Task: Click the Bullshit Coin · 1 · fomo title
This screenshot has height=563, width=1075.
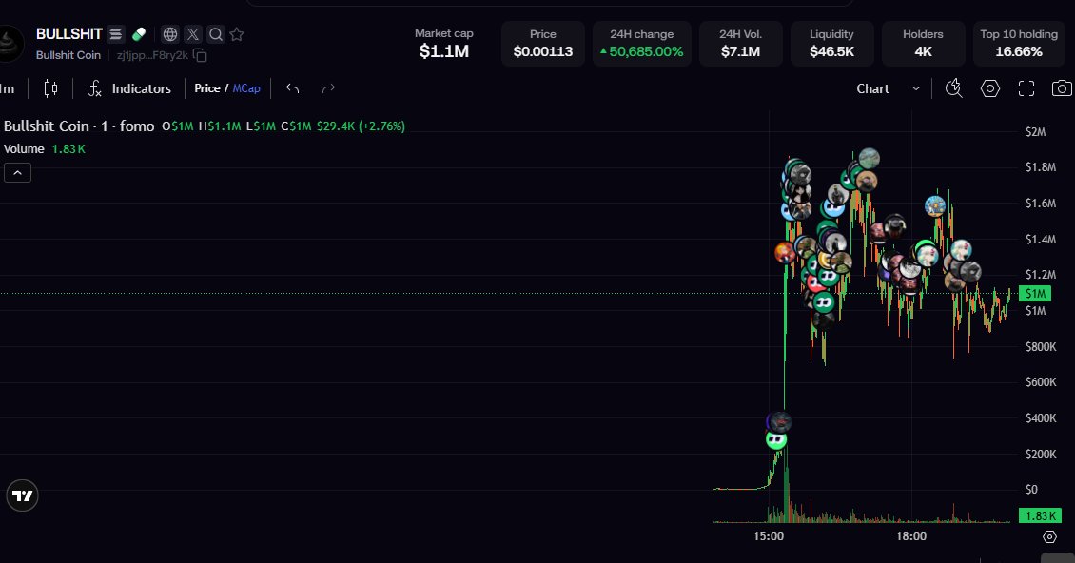Action: click(79, 126)
